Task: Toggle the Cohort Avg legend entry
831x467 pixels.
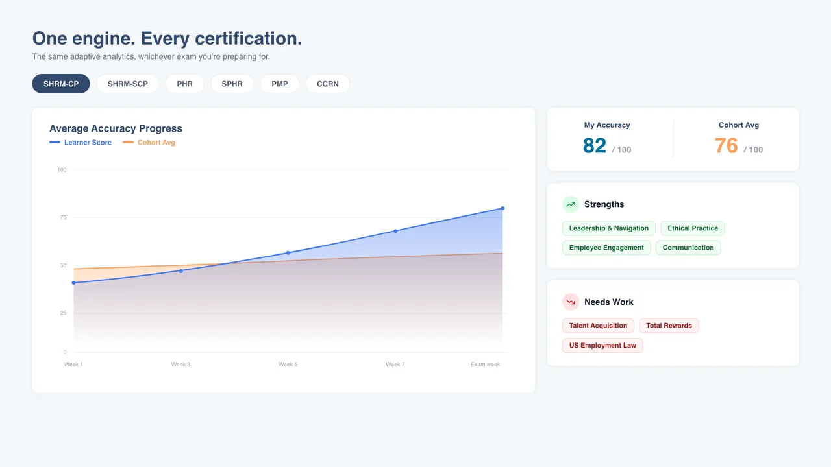Action: [149, 143]
